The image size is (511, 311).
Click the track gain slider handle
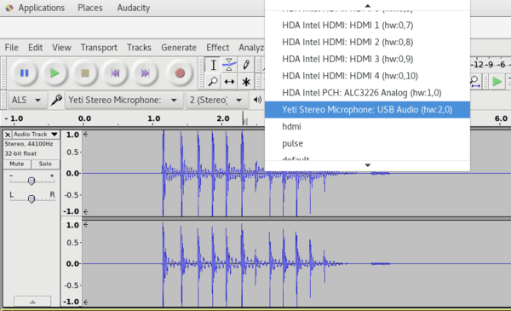pos(32,181)
